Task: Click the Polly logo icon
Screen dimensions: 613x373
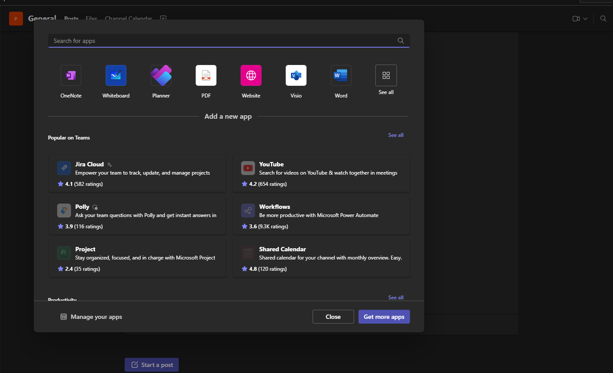Action: pyautogui.click(x=64, y=211)
